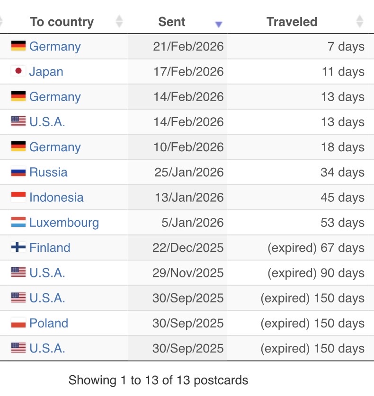Open Germany link sent on 10/Feb/2026
The height and width of the screenshot is (396, 374).
coord(55,147)
